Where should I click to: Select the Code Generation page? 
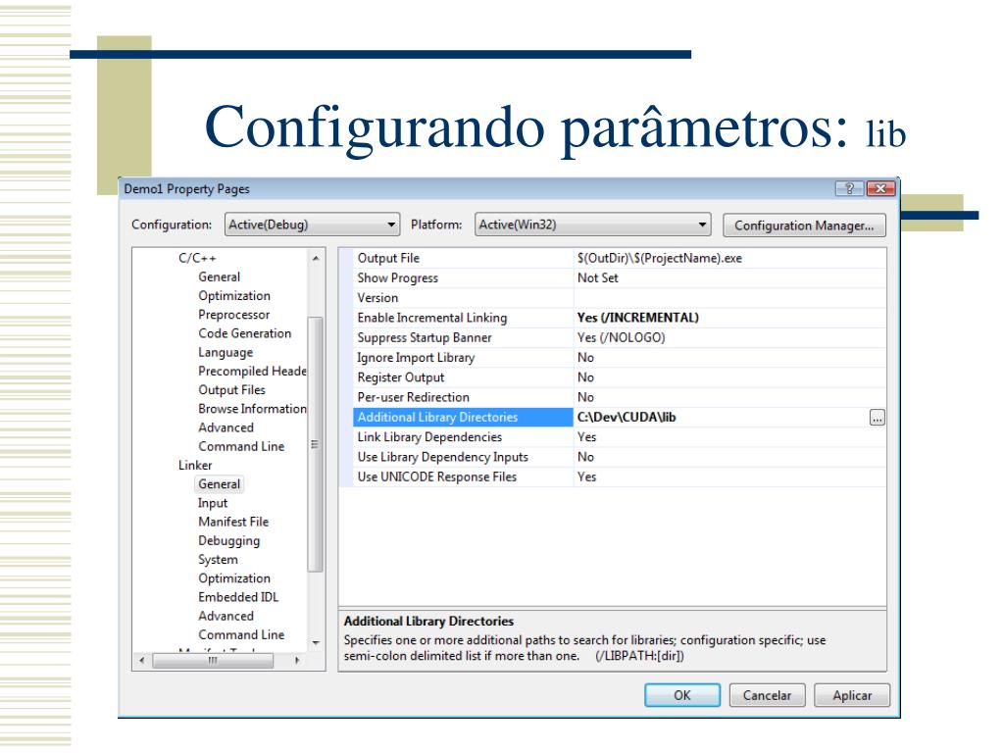coord(244,333)
